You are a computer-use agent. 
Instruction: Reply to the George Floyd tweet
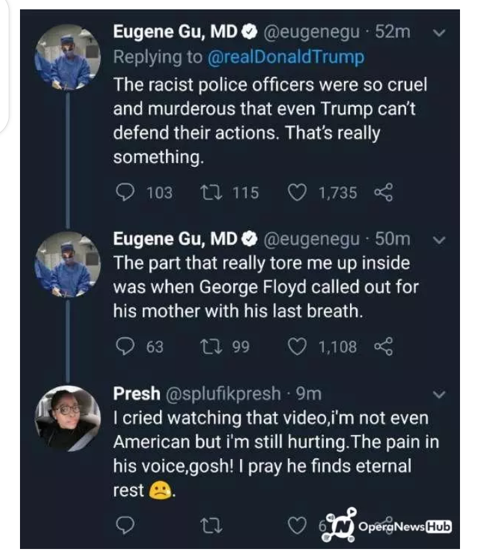click(124, 346)
